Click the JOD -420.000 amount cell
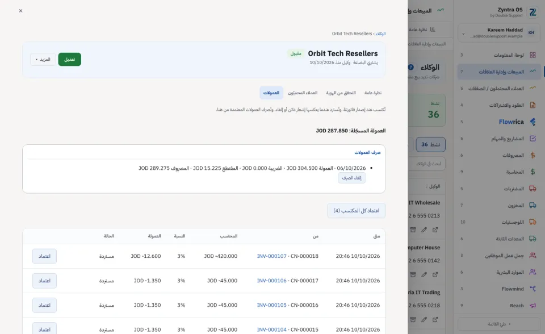 pyautogui.click(x=221, y=256)
